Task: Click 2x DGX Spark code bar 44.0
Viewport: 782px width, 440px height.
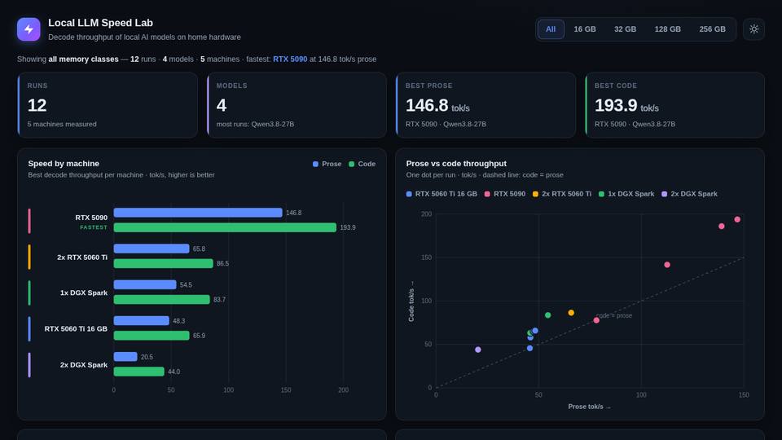Action: [139, 372]
